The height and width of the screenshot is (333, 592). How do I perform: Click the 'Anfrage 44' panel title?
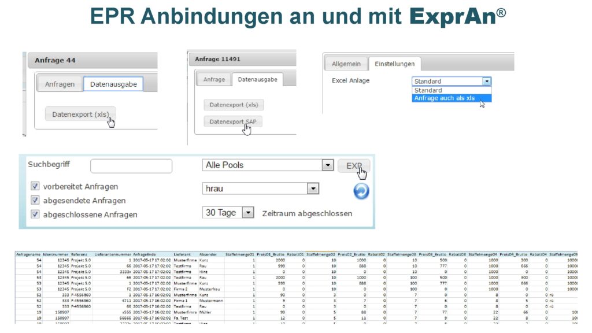[x=55, y=60]
